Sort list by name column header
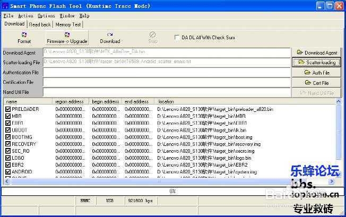The image size is (346, 217). click(28, 102)
